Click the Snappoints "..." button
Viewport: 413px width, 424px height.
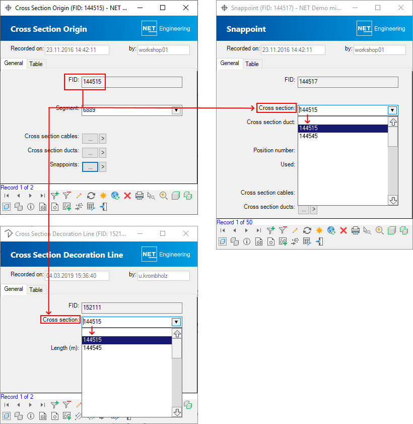click(90, 167)
